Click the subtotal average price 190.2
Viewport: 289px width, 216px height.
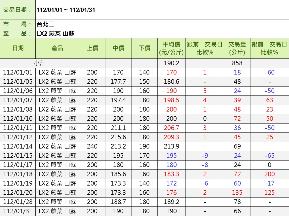pyautogui.click(x=171, y=63)
